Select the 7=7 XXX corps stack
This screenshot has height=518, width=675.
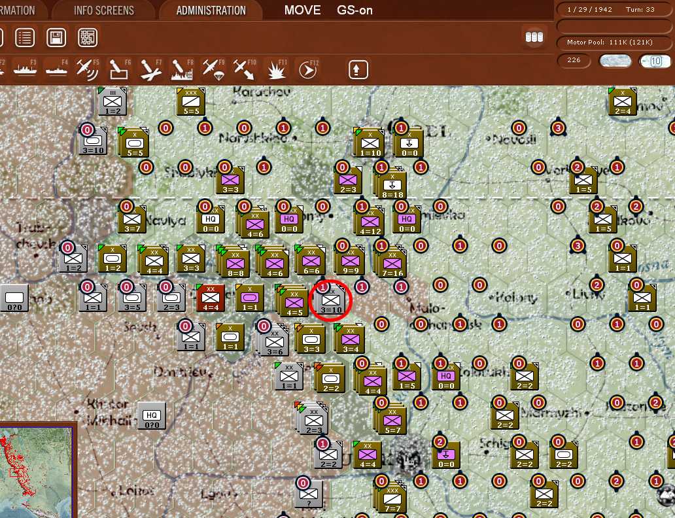(392, 498)
